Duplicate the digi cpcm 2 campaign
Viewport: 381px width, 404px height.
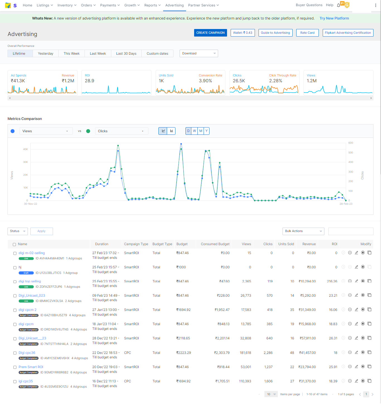(x=369, y=310)
